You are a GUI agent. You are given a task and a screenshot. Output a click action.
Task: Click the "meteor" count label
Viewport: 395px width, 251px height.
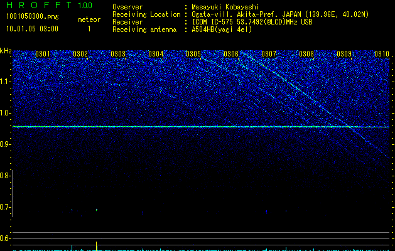[x=89, y=19]
